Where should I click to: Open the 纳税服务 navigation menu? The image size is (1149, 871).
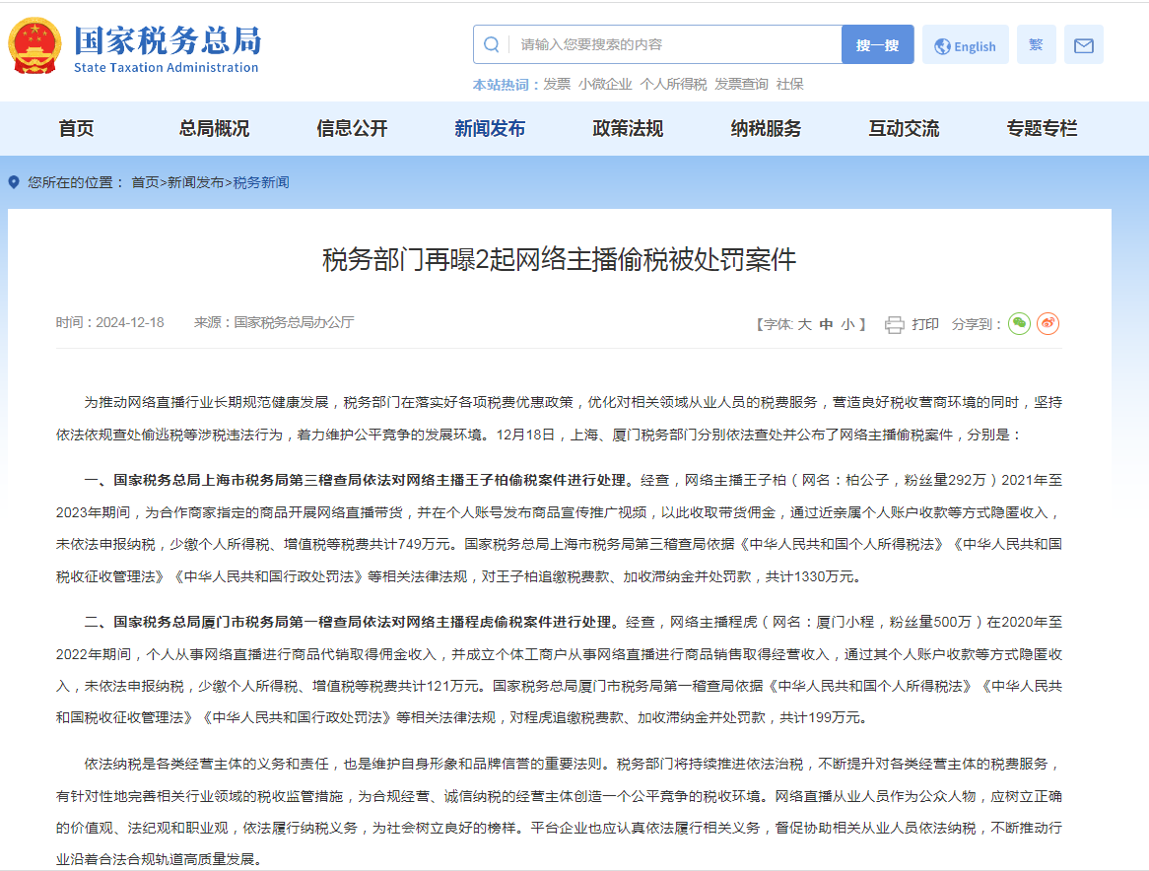(x=766, y=129)
